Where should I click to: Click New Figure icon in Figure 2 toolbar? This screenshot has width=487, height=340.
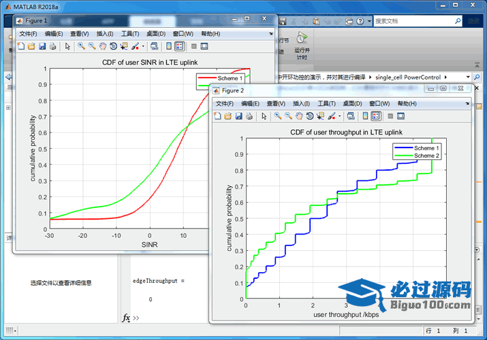pos(218,116)
